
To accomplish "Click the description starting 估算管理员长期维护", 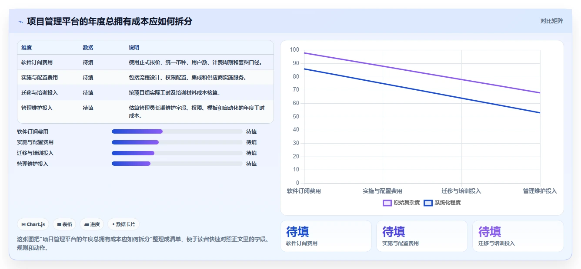I will point(197,112).
